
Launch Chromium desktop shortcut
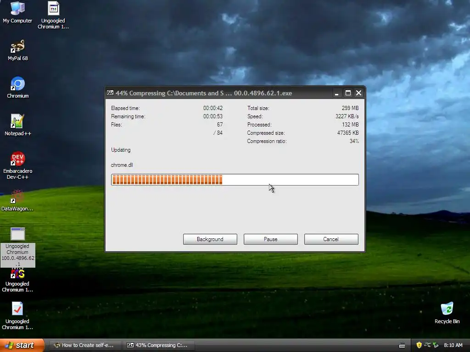pos(18,88)
